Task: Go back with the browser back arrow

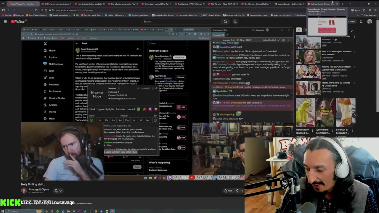Action: point(9,10)
